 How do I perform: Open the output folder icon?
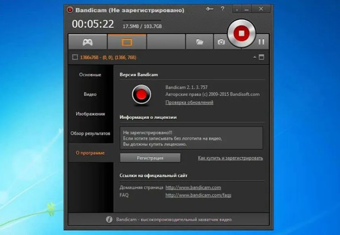click(199, 42)
